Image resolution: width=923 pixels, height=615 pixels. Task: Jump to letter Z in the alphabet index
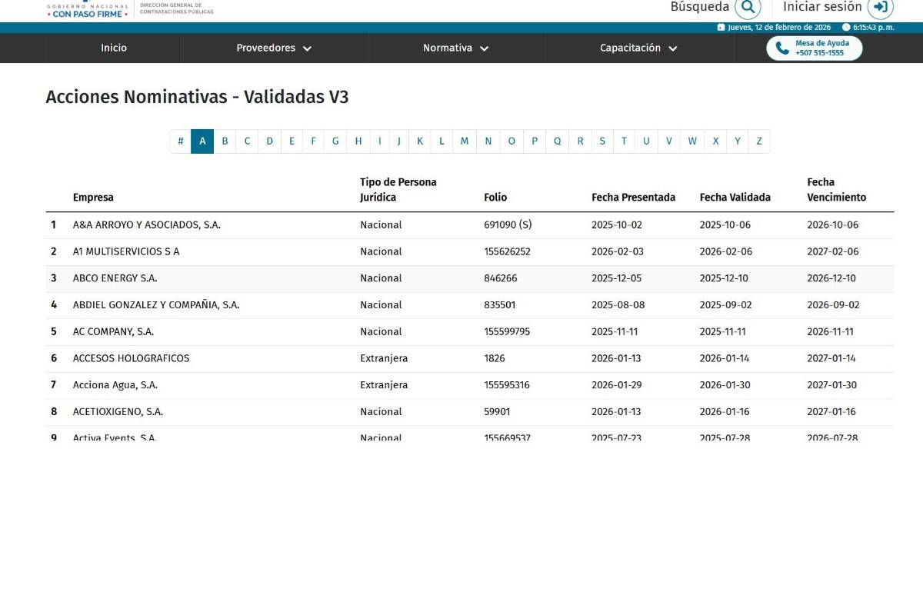pyautogui.click(x=759, y=141)
